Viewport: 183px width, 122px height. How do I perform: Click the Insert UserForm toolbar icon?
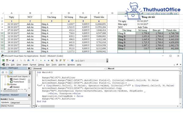coord(7,60)
